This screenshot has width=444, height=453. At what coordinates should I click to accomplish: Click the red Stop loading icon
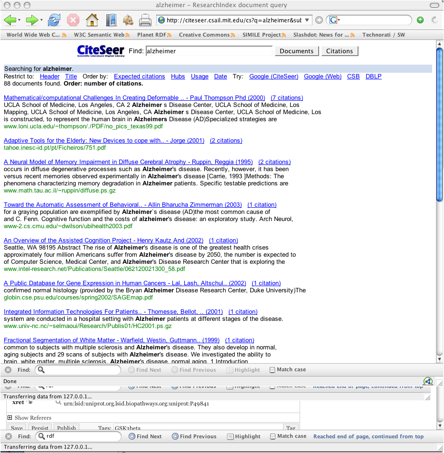point(73,20)
